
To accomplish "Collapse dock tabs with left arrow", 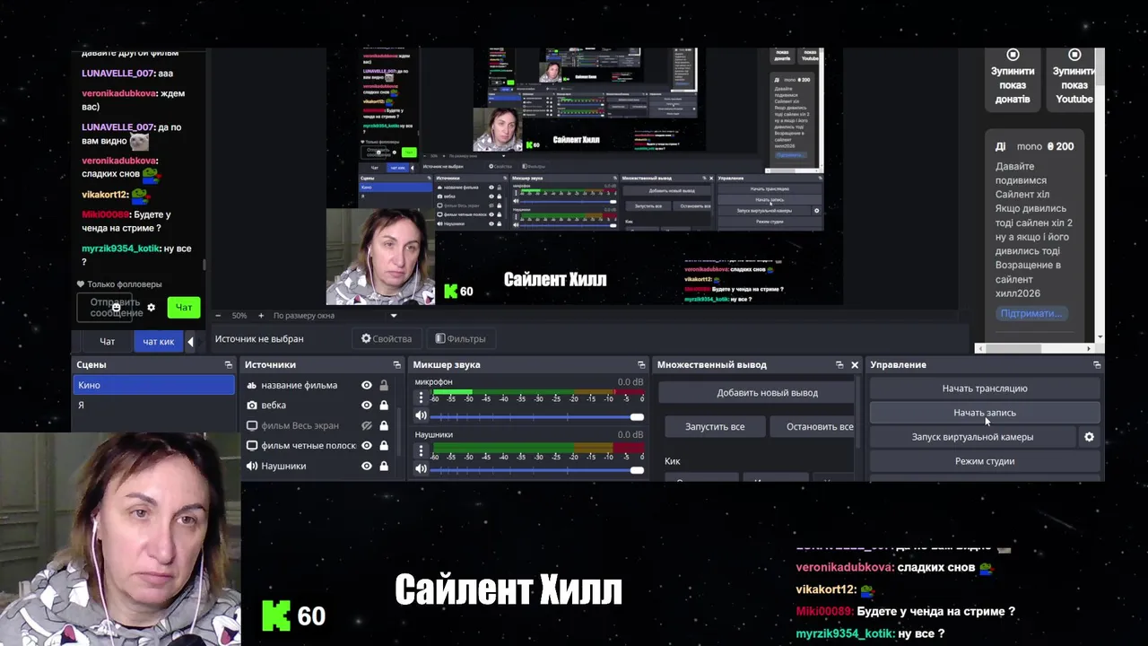I will [x=190, y=342].
